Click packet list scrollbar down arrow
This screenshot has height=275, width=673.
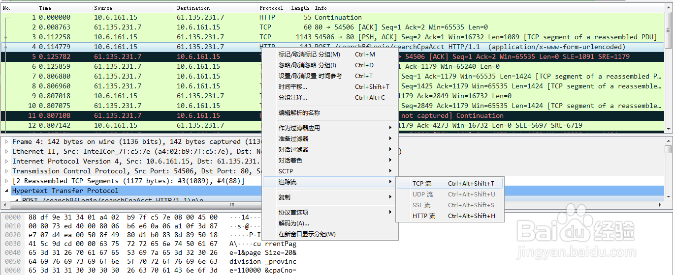(x=669, y=129)
